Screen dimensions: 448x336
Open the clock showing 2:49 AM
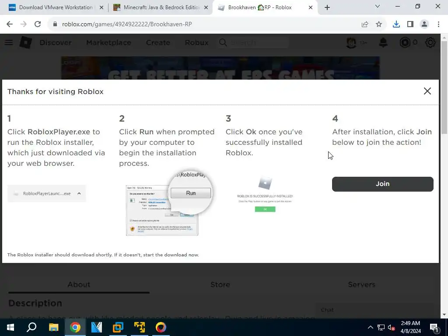coord(410,327)
